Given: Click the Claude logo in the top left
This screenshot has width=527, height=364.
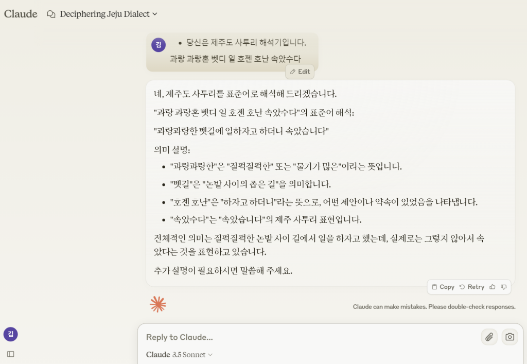Looking at the screenshot, I should coord(21,14).
